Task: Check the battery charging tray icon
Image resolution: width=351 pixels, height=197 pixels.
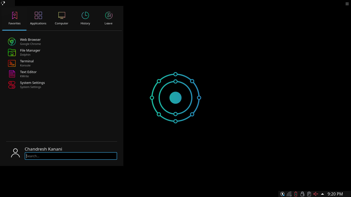Action: (x=296, y=194)
